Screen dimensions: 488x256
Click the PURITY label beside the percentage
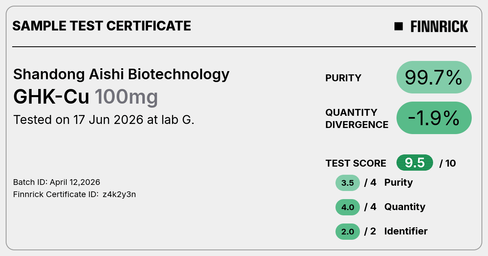click(x=343, y=78)
